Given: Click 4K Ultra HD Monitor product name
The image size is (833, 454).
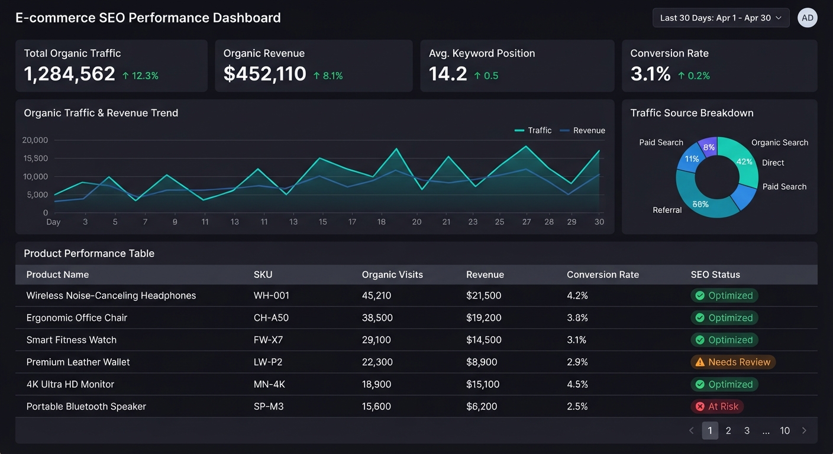Looking at the screenshot, I should tap(70, 384).
